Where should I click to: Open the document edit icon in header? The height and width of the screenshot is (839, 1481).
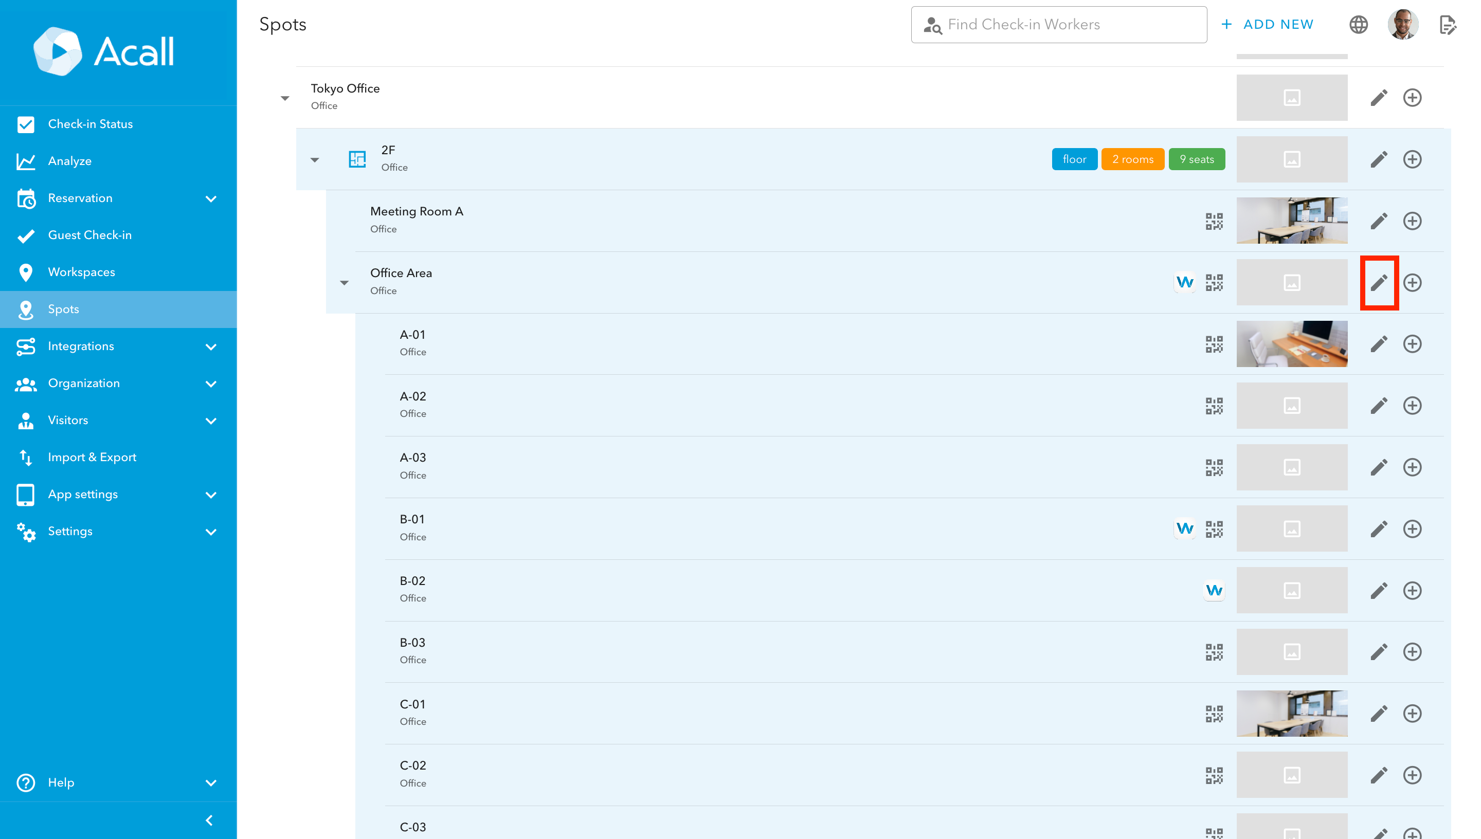point(1448,25)
